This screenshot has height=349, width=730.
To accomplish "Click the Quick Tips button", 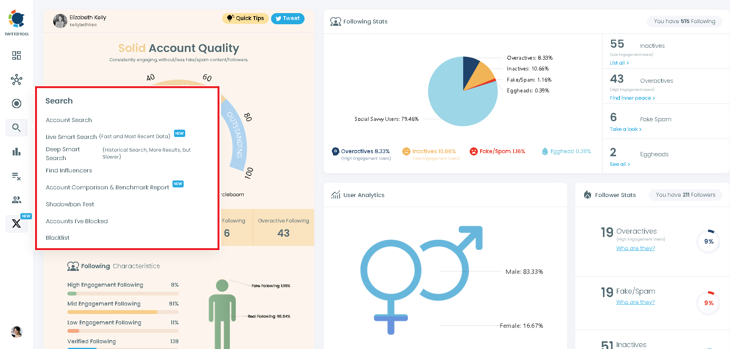I will [x=245, y=18].
